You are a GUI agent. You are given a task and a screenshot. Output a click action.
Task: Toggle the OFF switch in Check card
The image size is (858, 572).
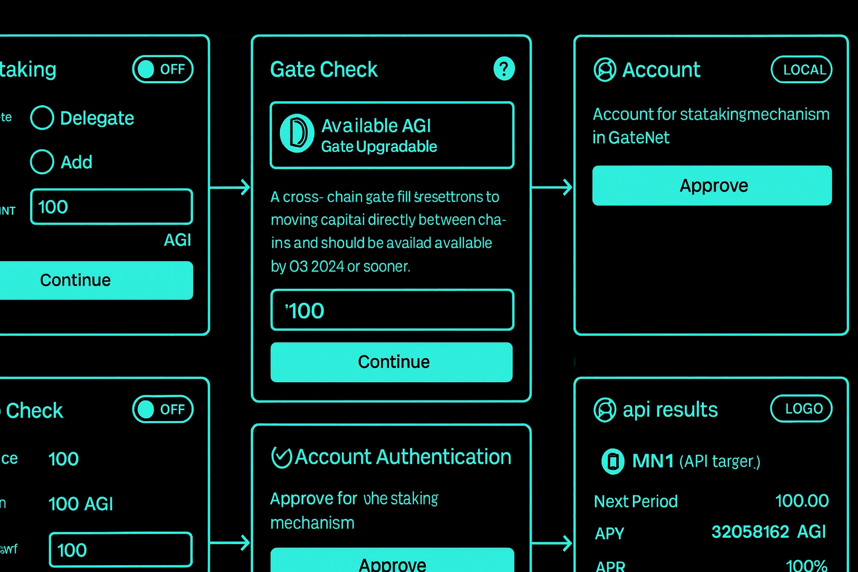(x=163, y=409)
